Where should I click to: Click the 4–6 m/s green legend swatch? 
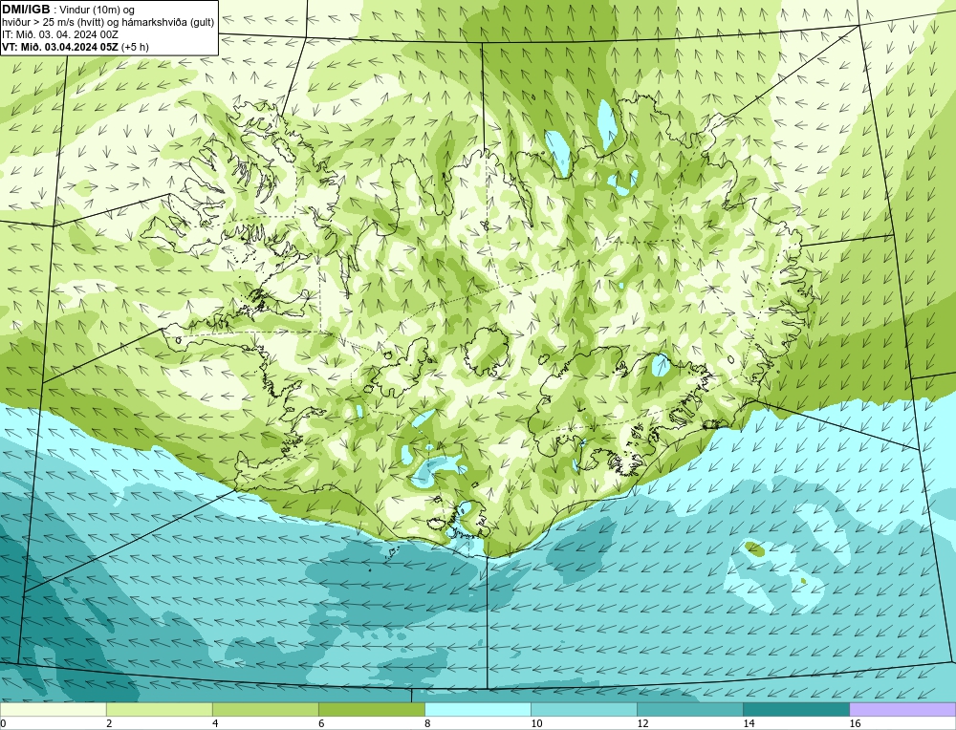click(265, 709)
